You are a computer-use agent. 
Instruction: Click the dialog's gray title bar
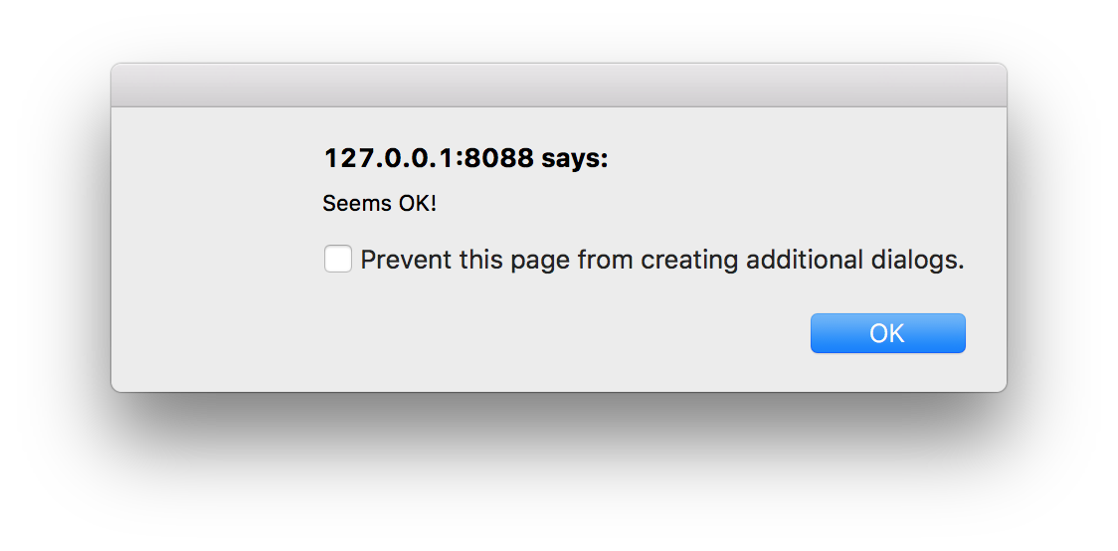(x=559, y=86)
